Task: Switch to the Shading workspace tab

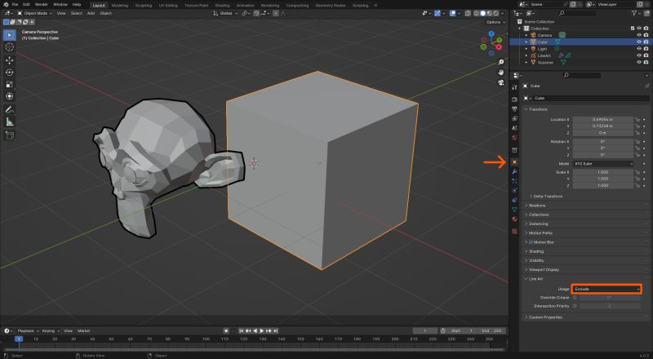Action: click(222, 6)
